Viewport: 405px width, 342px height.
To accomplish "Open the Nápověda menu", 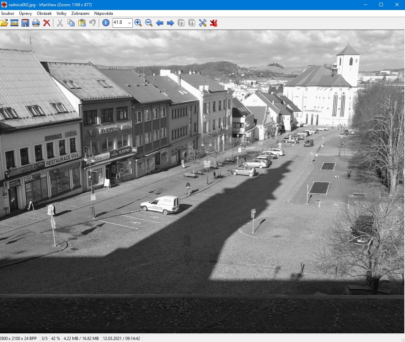I will (x=104, y=13).
